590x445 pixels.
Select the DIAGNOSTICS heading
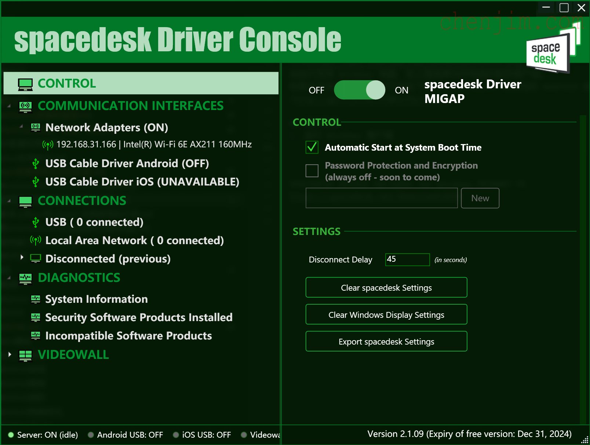click(x=79, y=278)
